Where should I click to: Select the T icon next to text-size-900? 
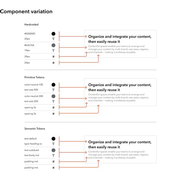tap(53, 90)
